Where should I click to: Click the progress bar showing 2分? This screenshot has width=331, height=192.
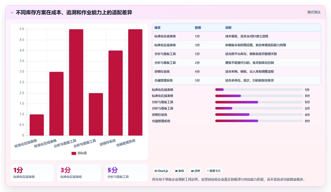(259, 108)
